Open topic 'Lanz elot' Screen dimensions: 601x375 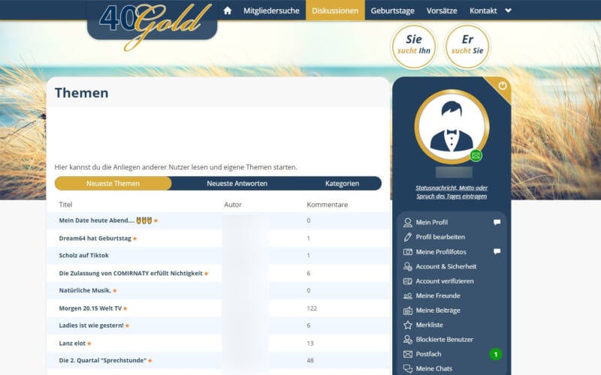[72, 343]
